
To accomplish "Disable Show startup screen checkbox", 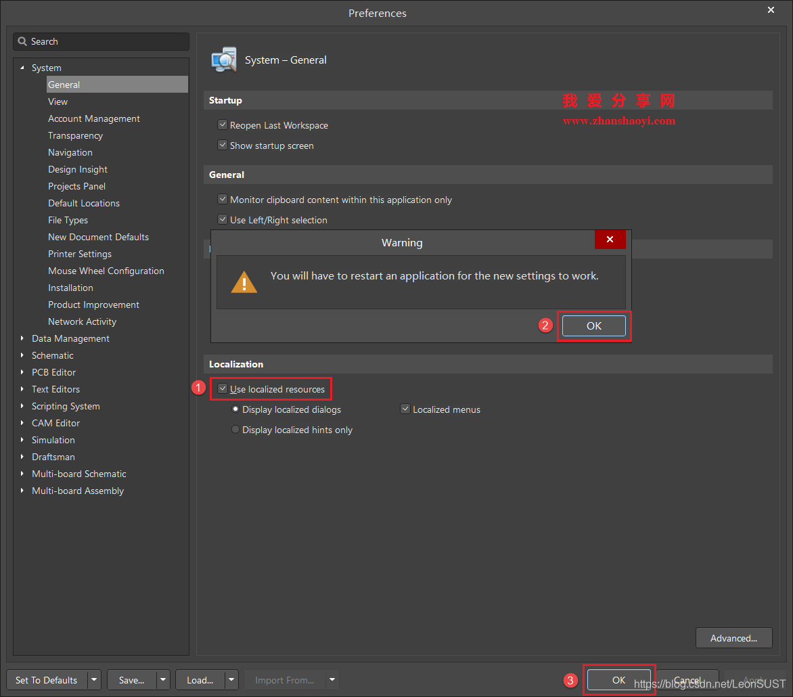I will pos(222,145).
